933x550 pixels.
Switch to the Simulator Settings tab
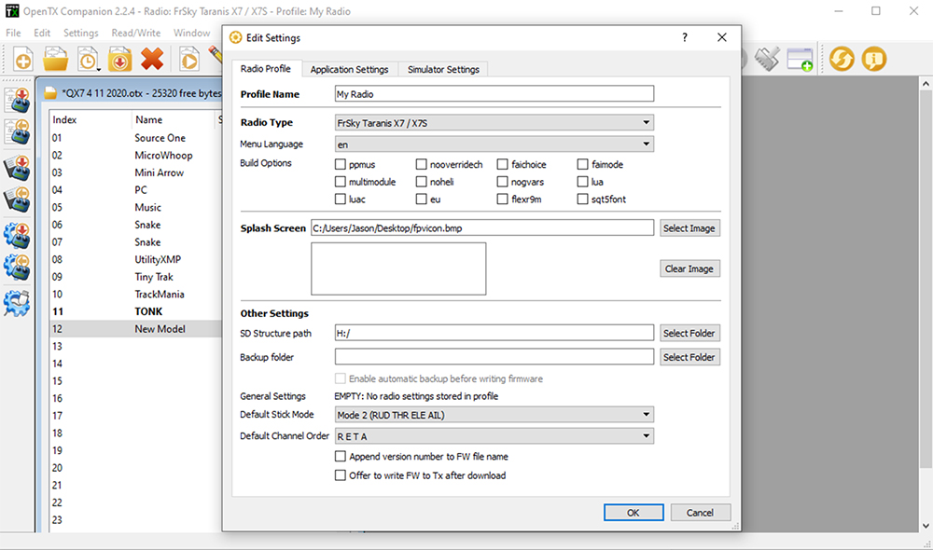pos(443,69)
